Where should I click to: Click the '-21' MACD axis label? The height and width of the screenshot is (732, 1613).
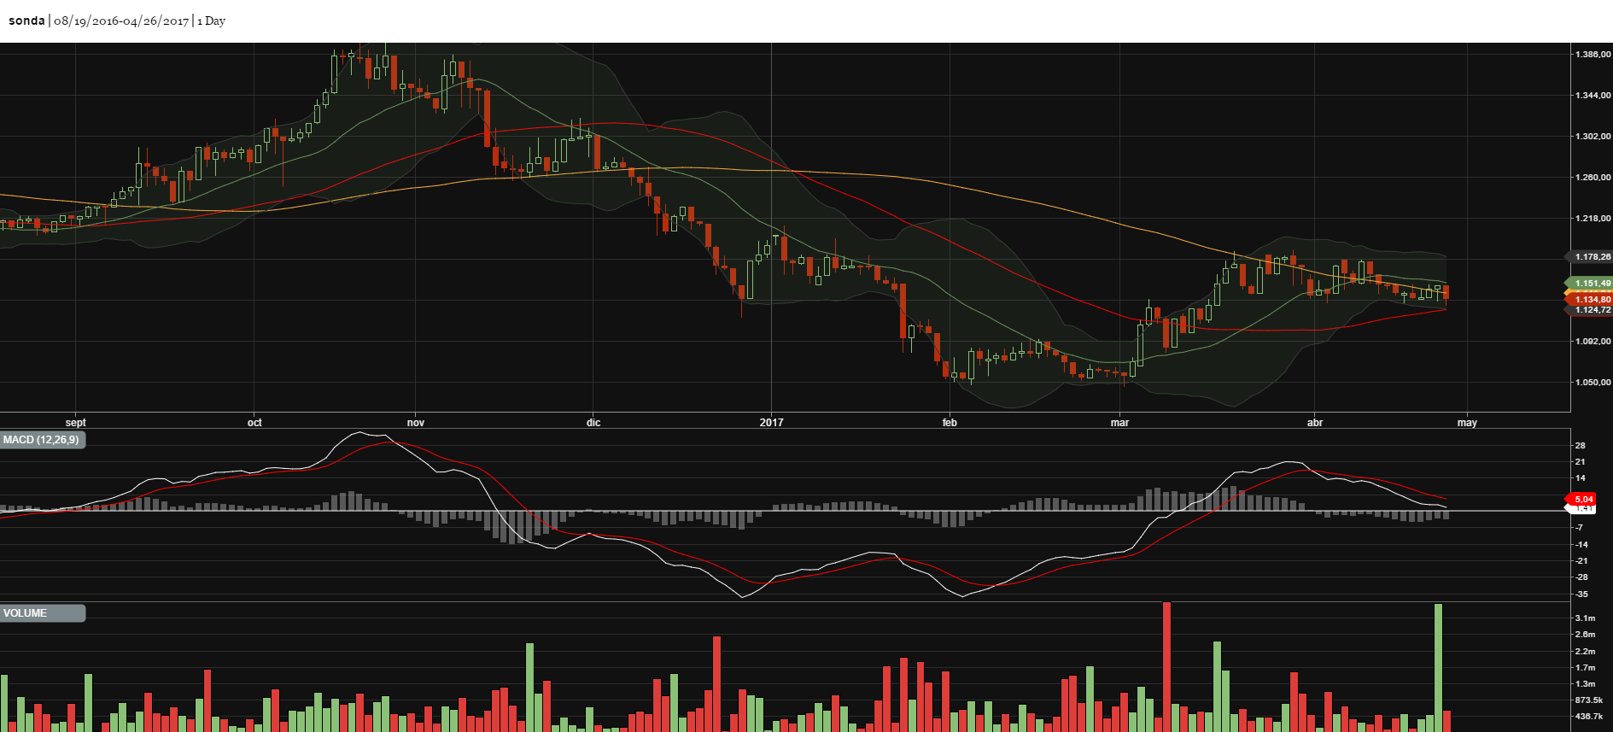[x=1581, y=561]
